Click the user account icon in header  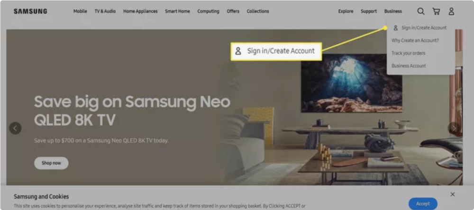tap(451, 11)
